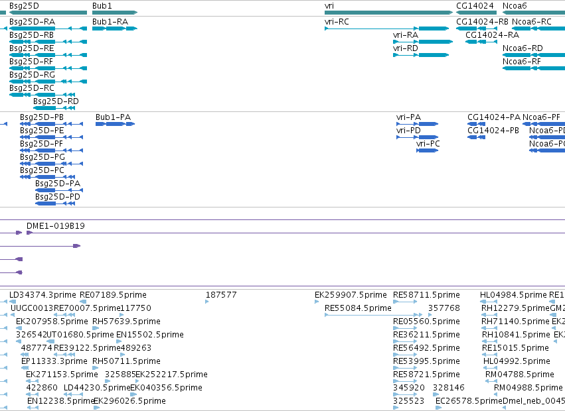The image size is (565, 411).
Task: Open the RH10841.5prime EST label
Action: click(x=517, y=335)
